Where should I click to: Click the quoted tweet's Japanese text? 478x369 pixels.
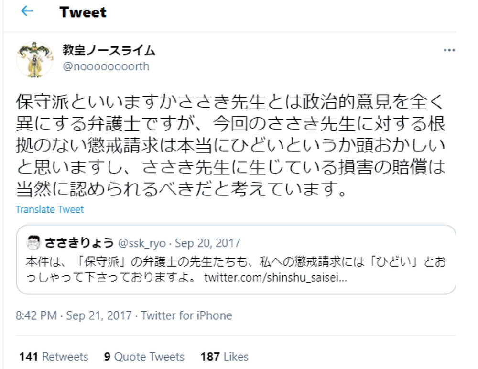tap(236, 270)
